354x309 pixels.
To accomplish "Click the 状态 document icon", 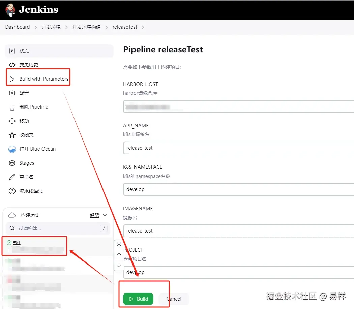I will coord(12,51).
